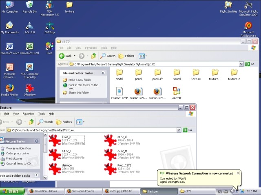This screenshot has width=261, height=195.
Task: Click the Up folder button in Texture window
Action: click(x=31, y=122)
